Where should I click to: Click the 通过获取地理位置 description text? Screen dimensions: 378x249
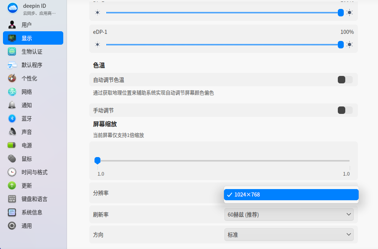pos(153,93)
